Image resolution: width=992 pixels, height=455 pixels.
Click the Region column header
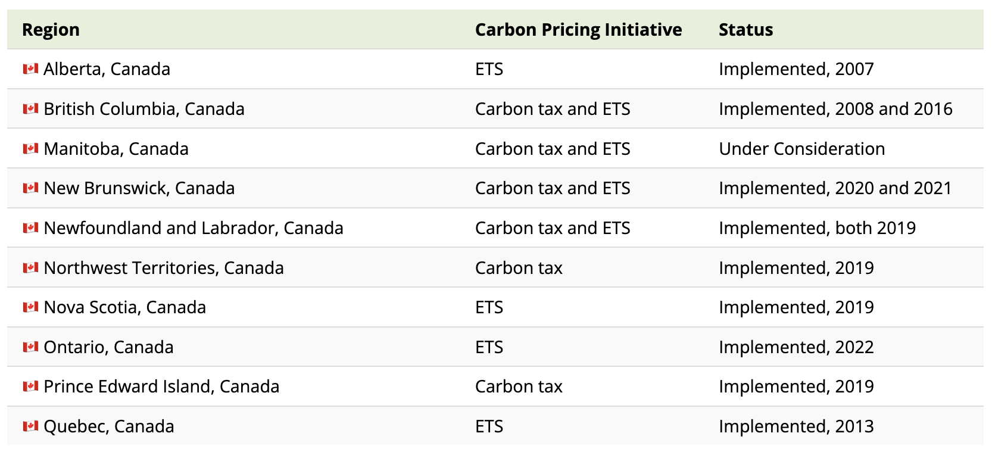pyautogui.click(x=51, y=30)
